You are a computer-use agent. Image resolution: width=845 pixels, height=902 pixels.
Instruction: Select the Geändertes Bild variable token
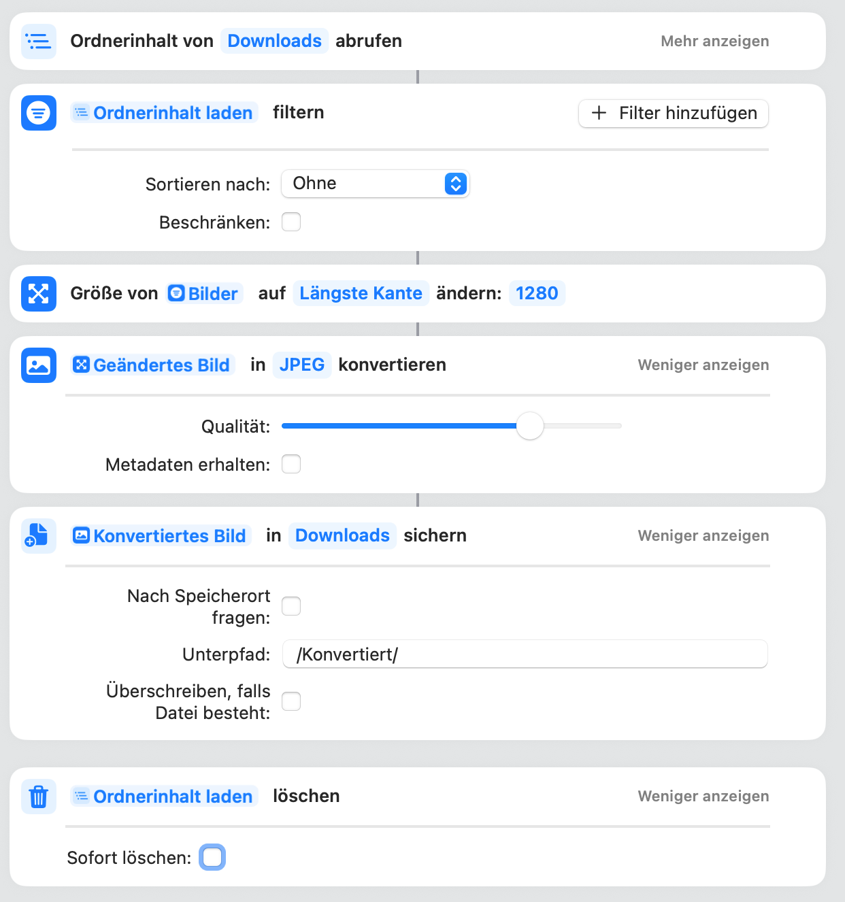click(x=152, y=365)
